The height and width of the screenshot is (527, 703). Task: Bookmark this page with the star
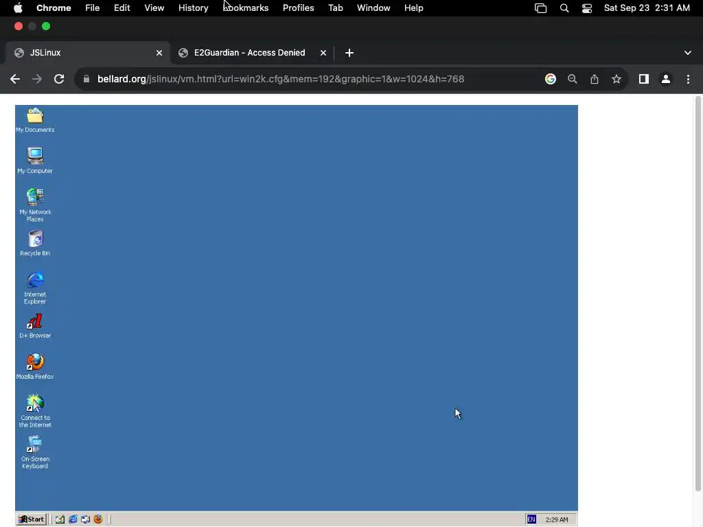(x=616, y=80)
